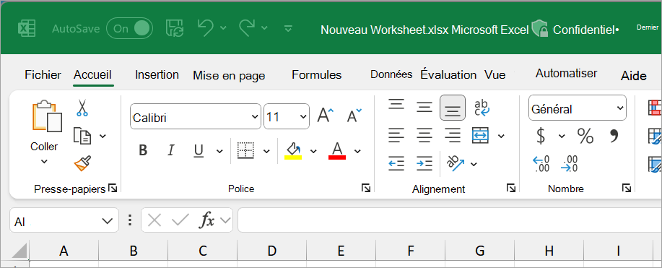Open the underline style dropdown arrow
The image size is (662, 268).
219,151
